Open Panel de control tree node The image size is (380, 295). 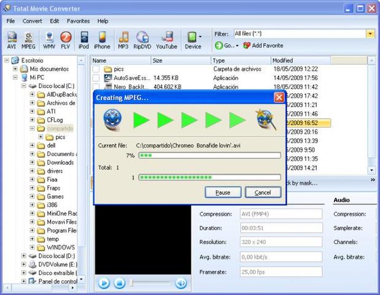58,281
